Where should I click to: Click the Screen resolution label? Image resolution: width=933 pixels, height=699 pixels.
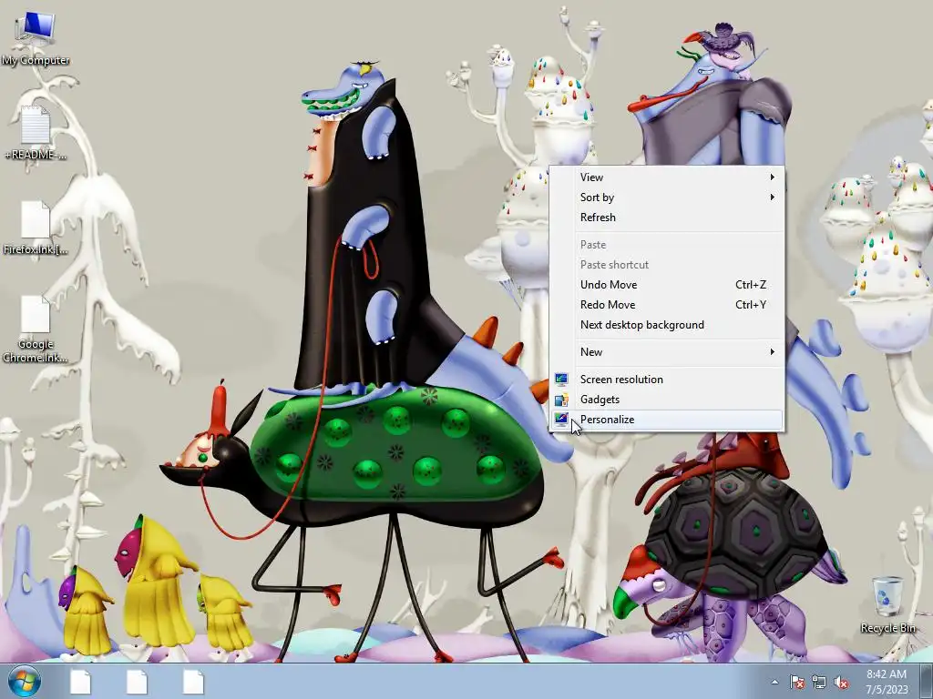pyautogui.click(x=621, y=380)
